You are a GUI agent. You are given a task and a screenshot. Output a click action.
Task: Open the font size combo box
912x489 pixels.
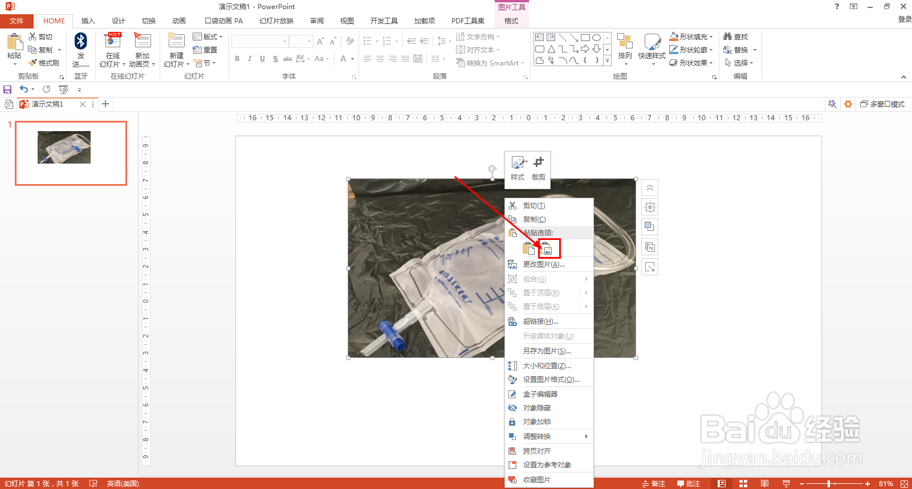click(x=301, y=41)
